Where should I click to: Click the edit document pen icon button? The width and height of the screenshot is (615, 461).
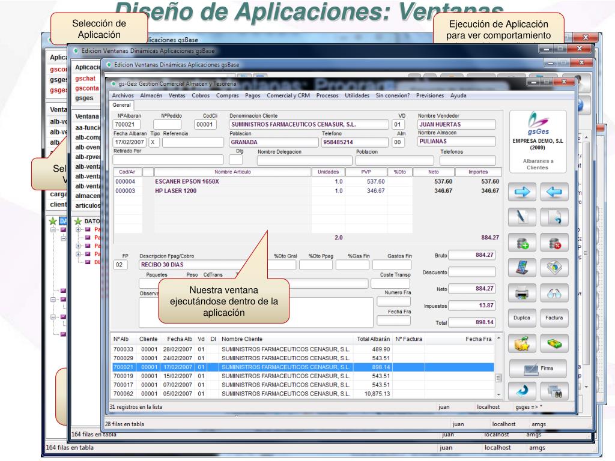(x=522, y=217)
